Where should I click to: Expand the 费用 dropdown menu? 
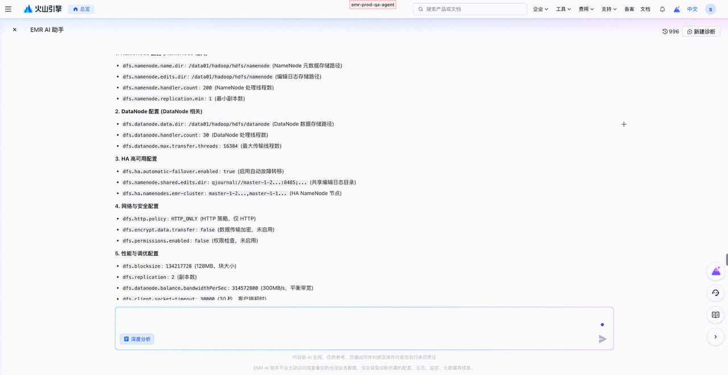click(x=586, y=9)
